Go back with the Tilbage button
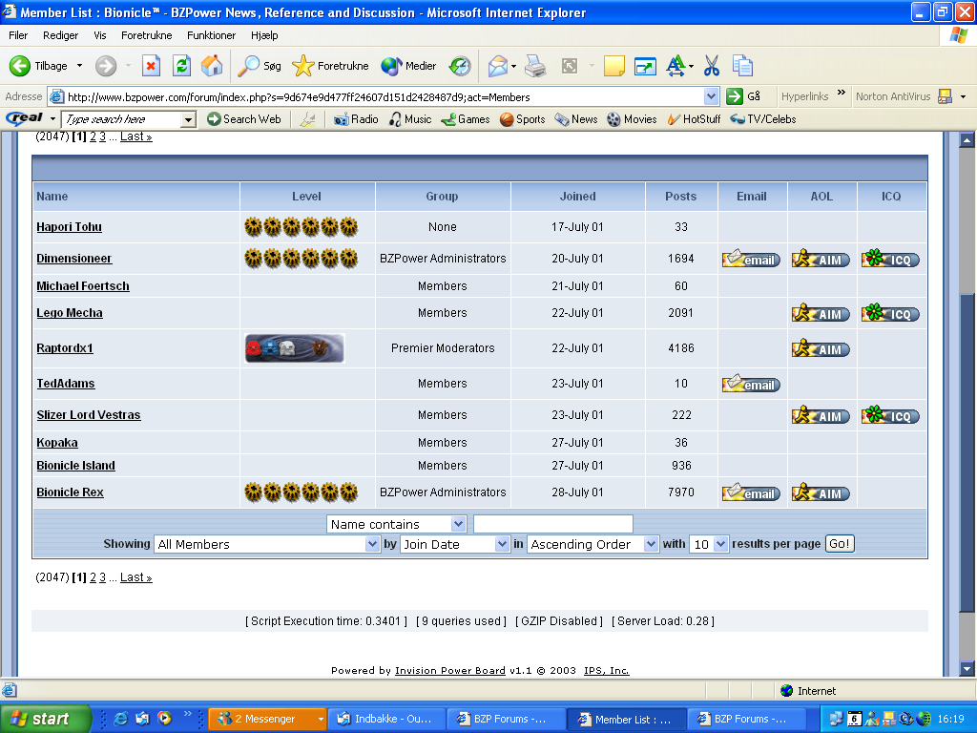977x733 pixels. [38, 66]
